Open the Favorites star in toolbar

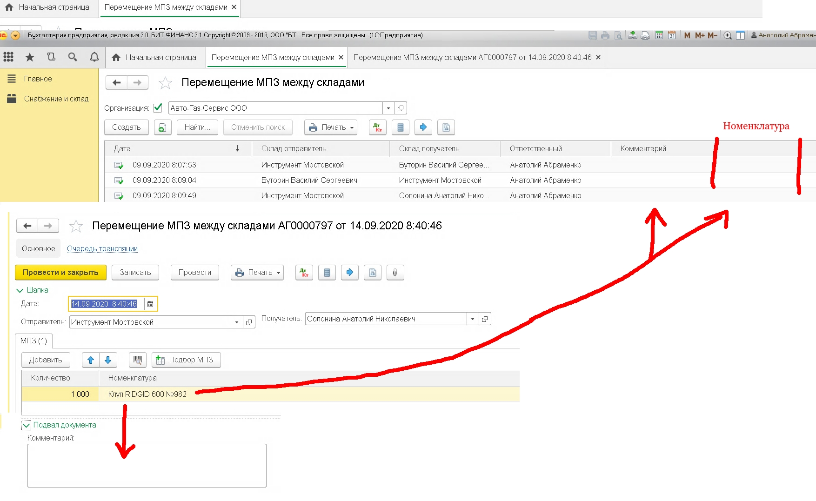click(x=30, y=57)
